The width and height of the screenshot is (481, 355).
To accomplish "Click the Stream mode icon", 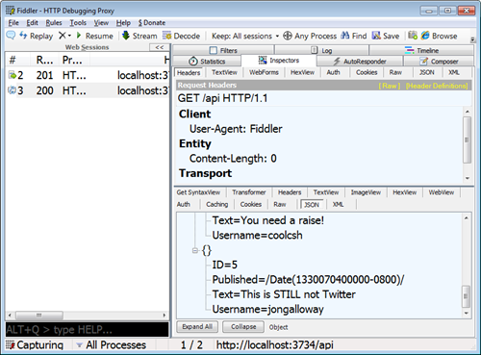I will (x=126, y=36).
